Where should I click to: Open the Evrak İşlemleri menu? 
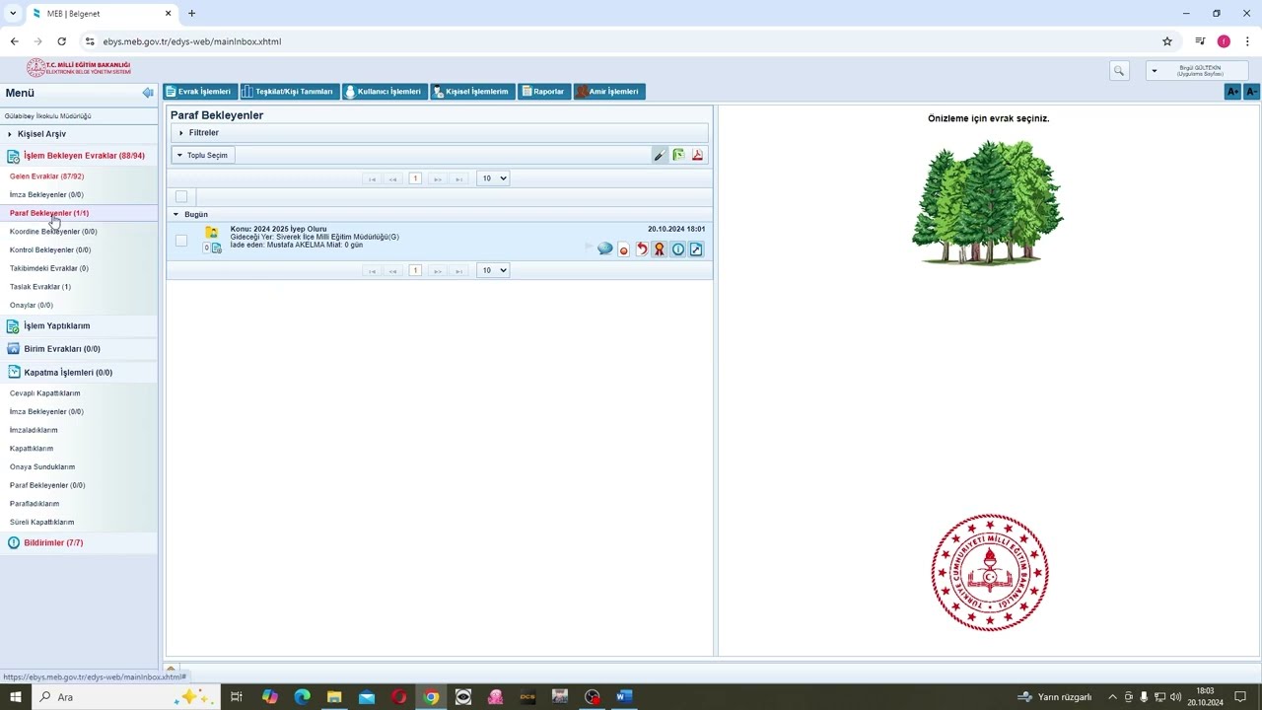(x=199, y=92)
